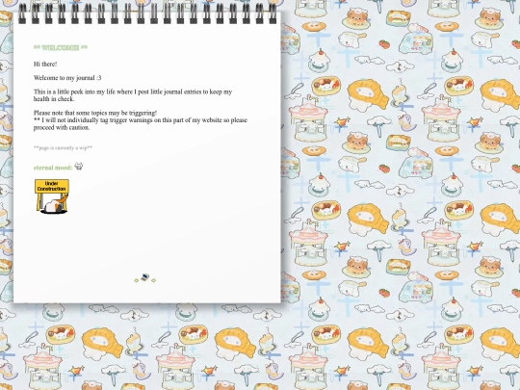The image size is (520, 390).
Task: Click 'Welcome to my journal :3' line
Action: coord(67,78)
